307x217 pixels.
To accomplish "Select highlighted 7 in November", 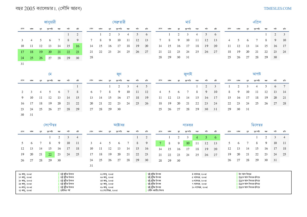I will point(160,143).
